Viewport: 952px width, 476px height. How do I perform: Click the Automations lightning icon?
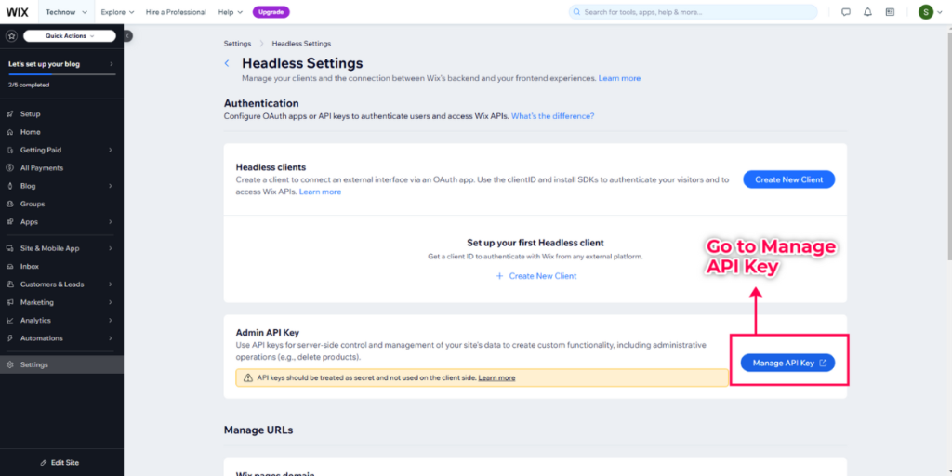click(x=9, y=338)
